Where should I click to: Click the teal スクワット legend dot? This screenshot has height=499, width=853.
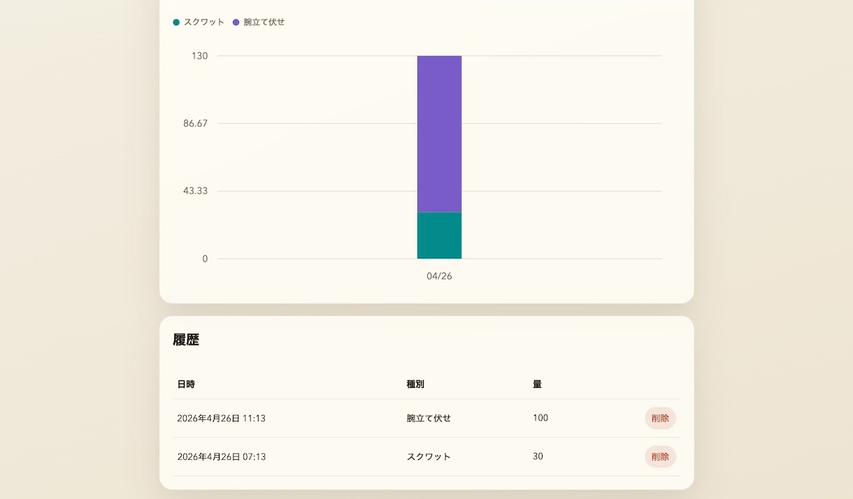click(176, 22)
